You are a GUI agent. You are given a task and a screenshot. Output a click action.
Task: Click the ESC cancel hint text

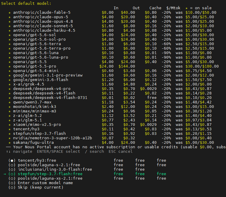[120, 152]
